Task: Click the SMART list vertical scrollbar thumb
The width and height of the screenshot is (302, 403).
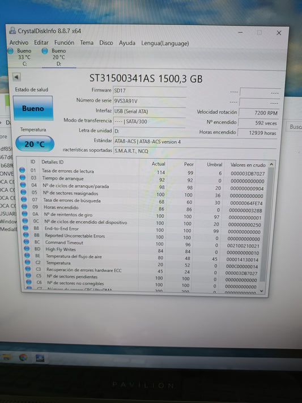Action: click(x=266, y=224)
